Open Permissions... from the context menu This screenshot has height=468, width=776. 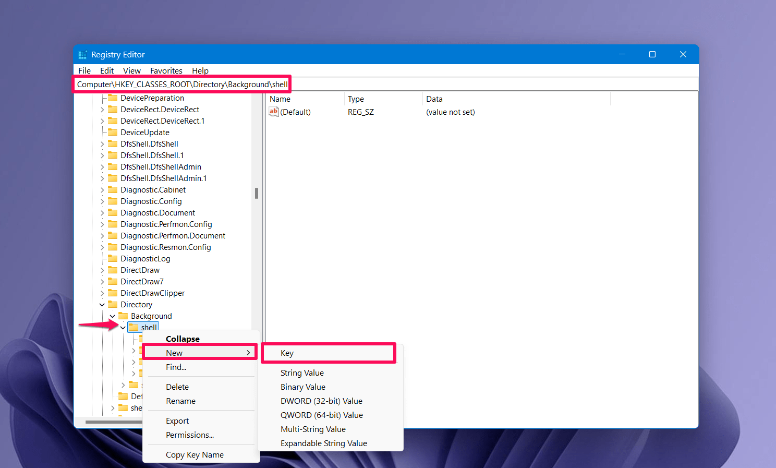pyautogui.click(x=201, y=435)
